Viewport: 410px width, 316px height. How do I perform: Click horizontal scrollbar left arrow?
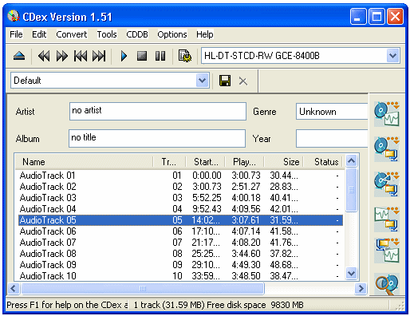(x=14, y=288)
